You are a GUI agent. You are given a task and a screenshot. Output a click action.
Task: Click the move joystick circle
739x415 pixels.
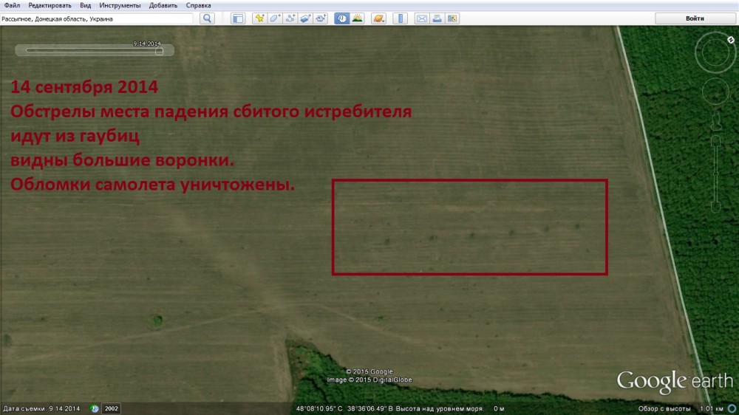(x=716, y=91)
